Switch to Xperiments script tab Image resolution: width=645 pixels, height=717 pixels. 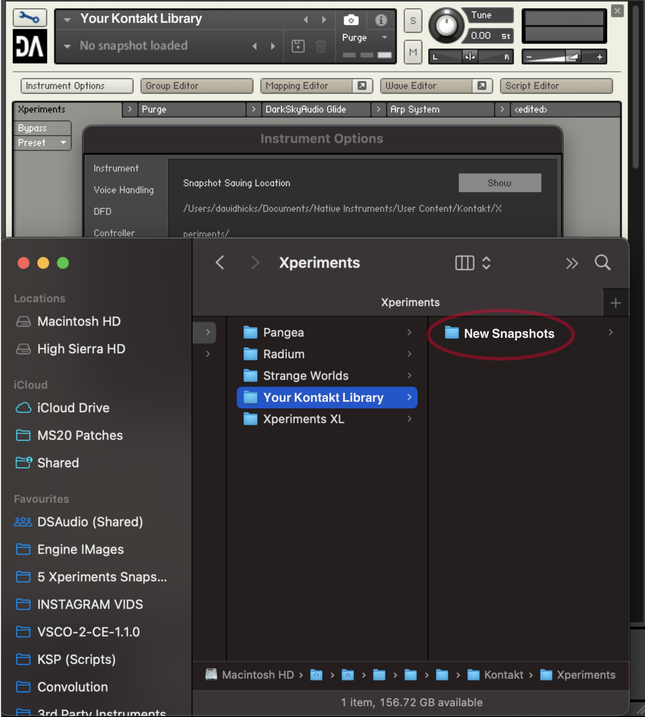[67, 110]
